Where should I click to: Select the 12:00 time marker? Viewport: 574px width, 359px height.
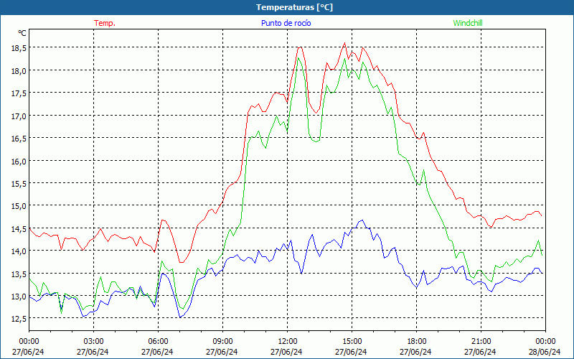[287, 341]
